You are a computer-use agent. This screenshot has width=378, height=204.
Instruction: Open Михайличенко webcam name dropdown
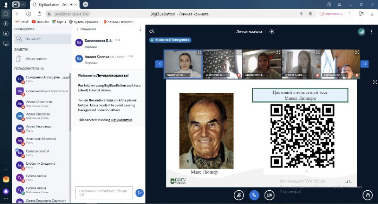(x=257, y=75)
